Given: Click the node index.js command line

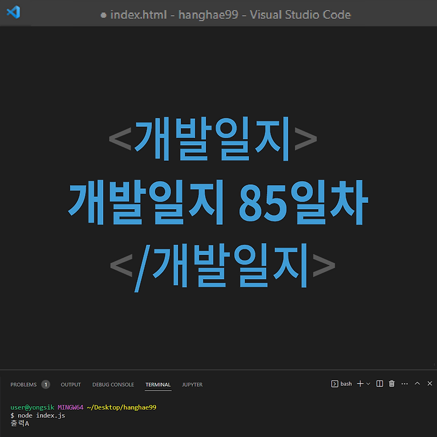Looking at the screenshot, I should (38, 415).
